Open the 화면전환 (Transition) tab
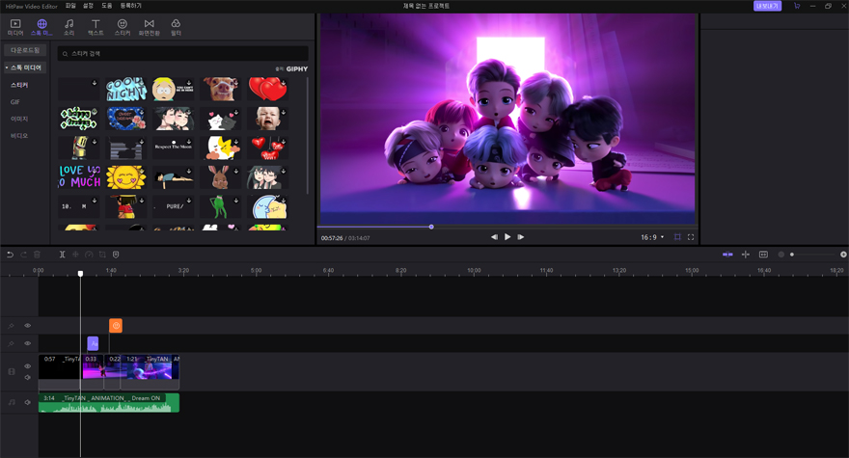 (x=149, y=27)
